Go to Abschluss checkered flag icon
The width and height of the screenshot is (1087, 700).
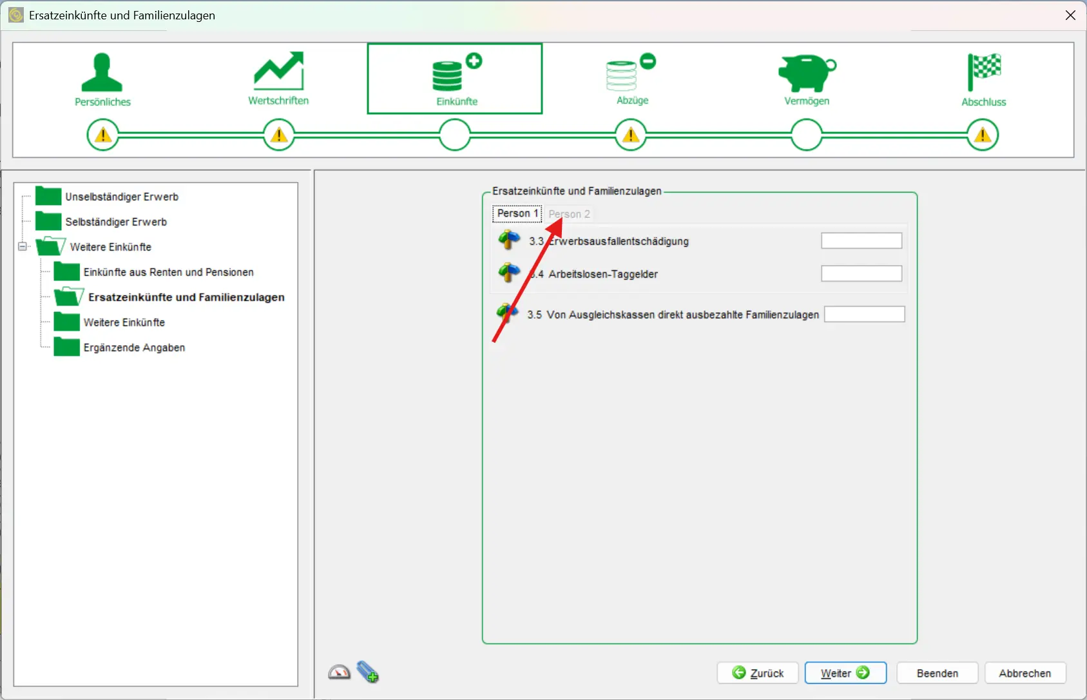point(983,73)
